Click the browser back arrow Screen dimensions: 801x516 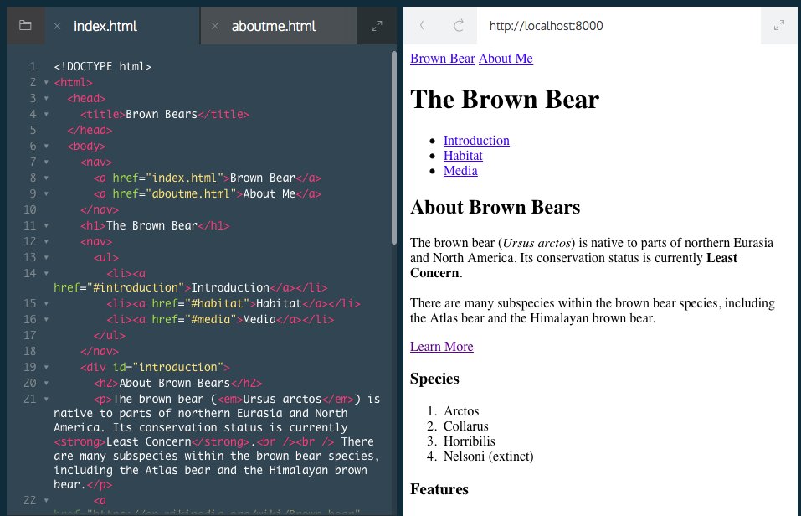(x=422, y=26)
